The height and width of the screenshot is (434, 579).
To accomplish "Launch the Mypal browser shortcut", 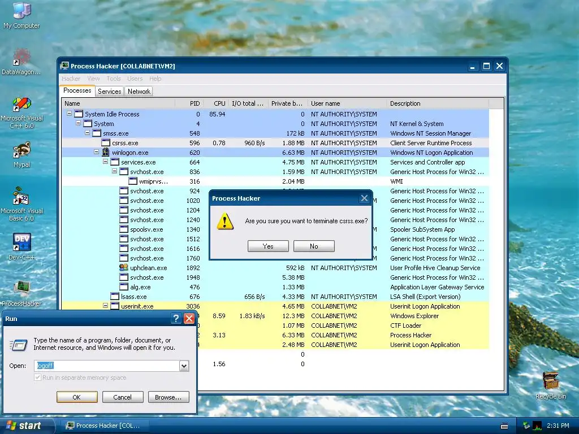I will (x=21, y=154).
